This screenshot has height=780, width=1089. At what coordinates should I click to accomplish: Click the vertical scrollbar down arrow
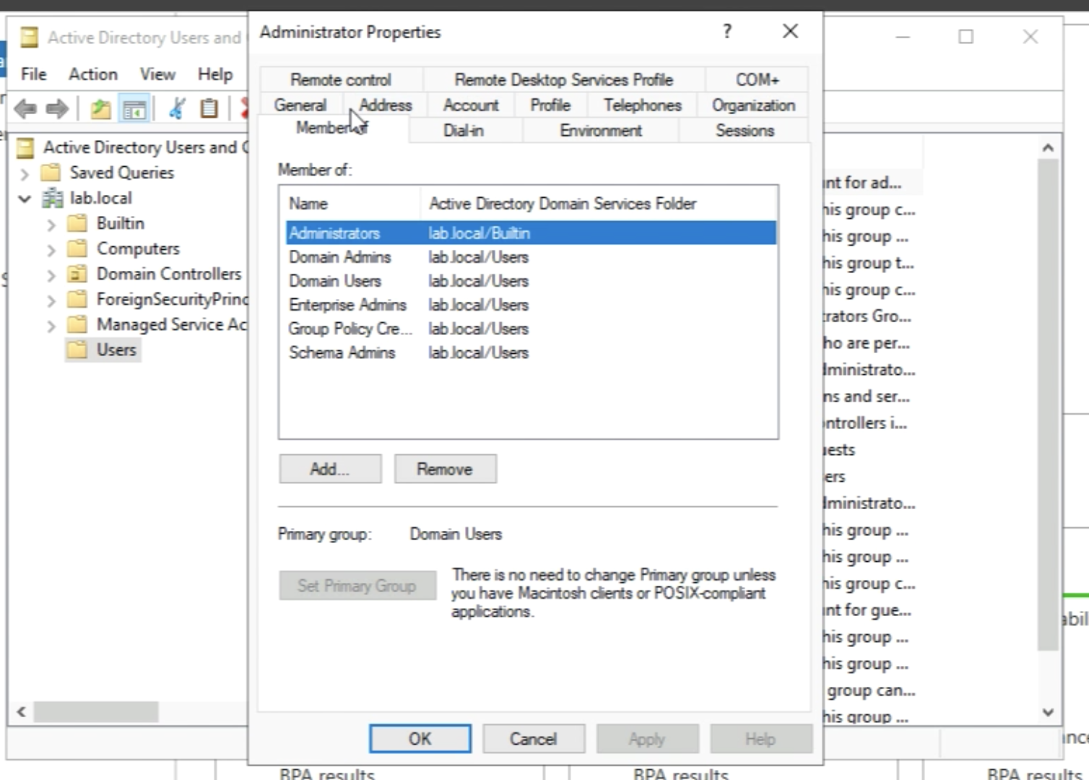point(1048,712)
